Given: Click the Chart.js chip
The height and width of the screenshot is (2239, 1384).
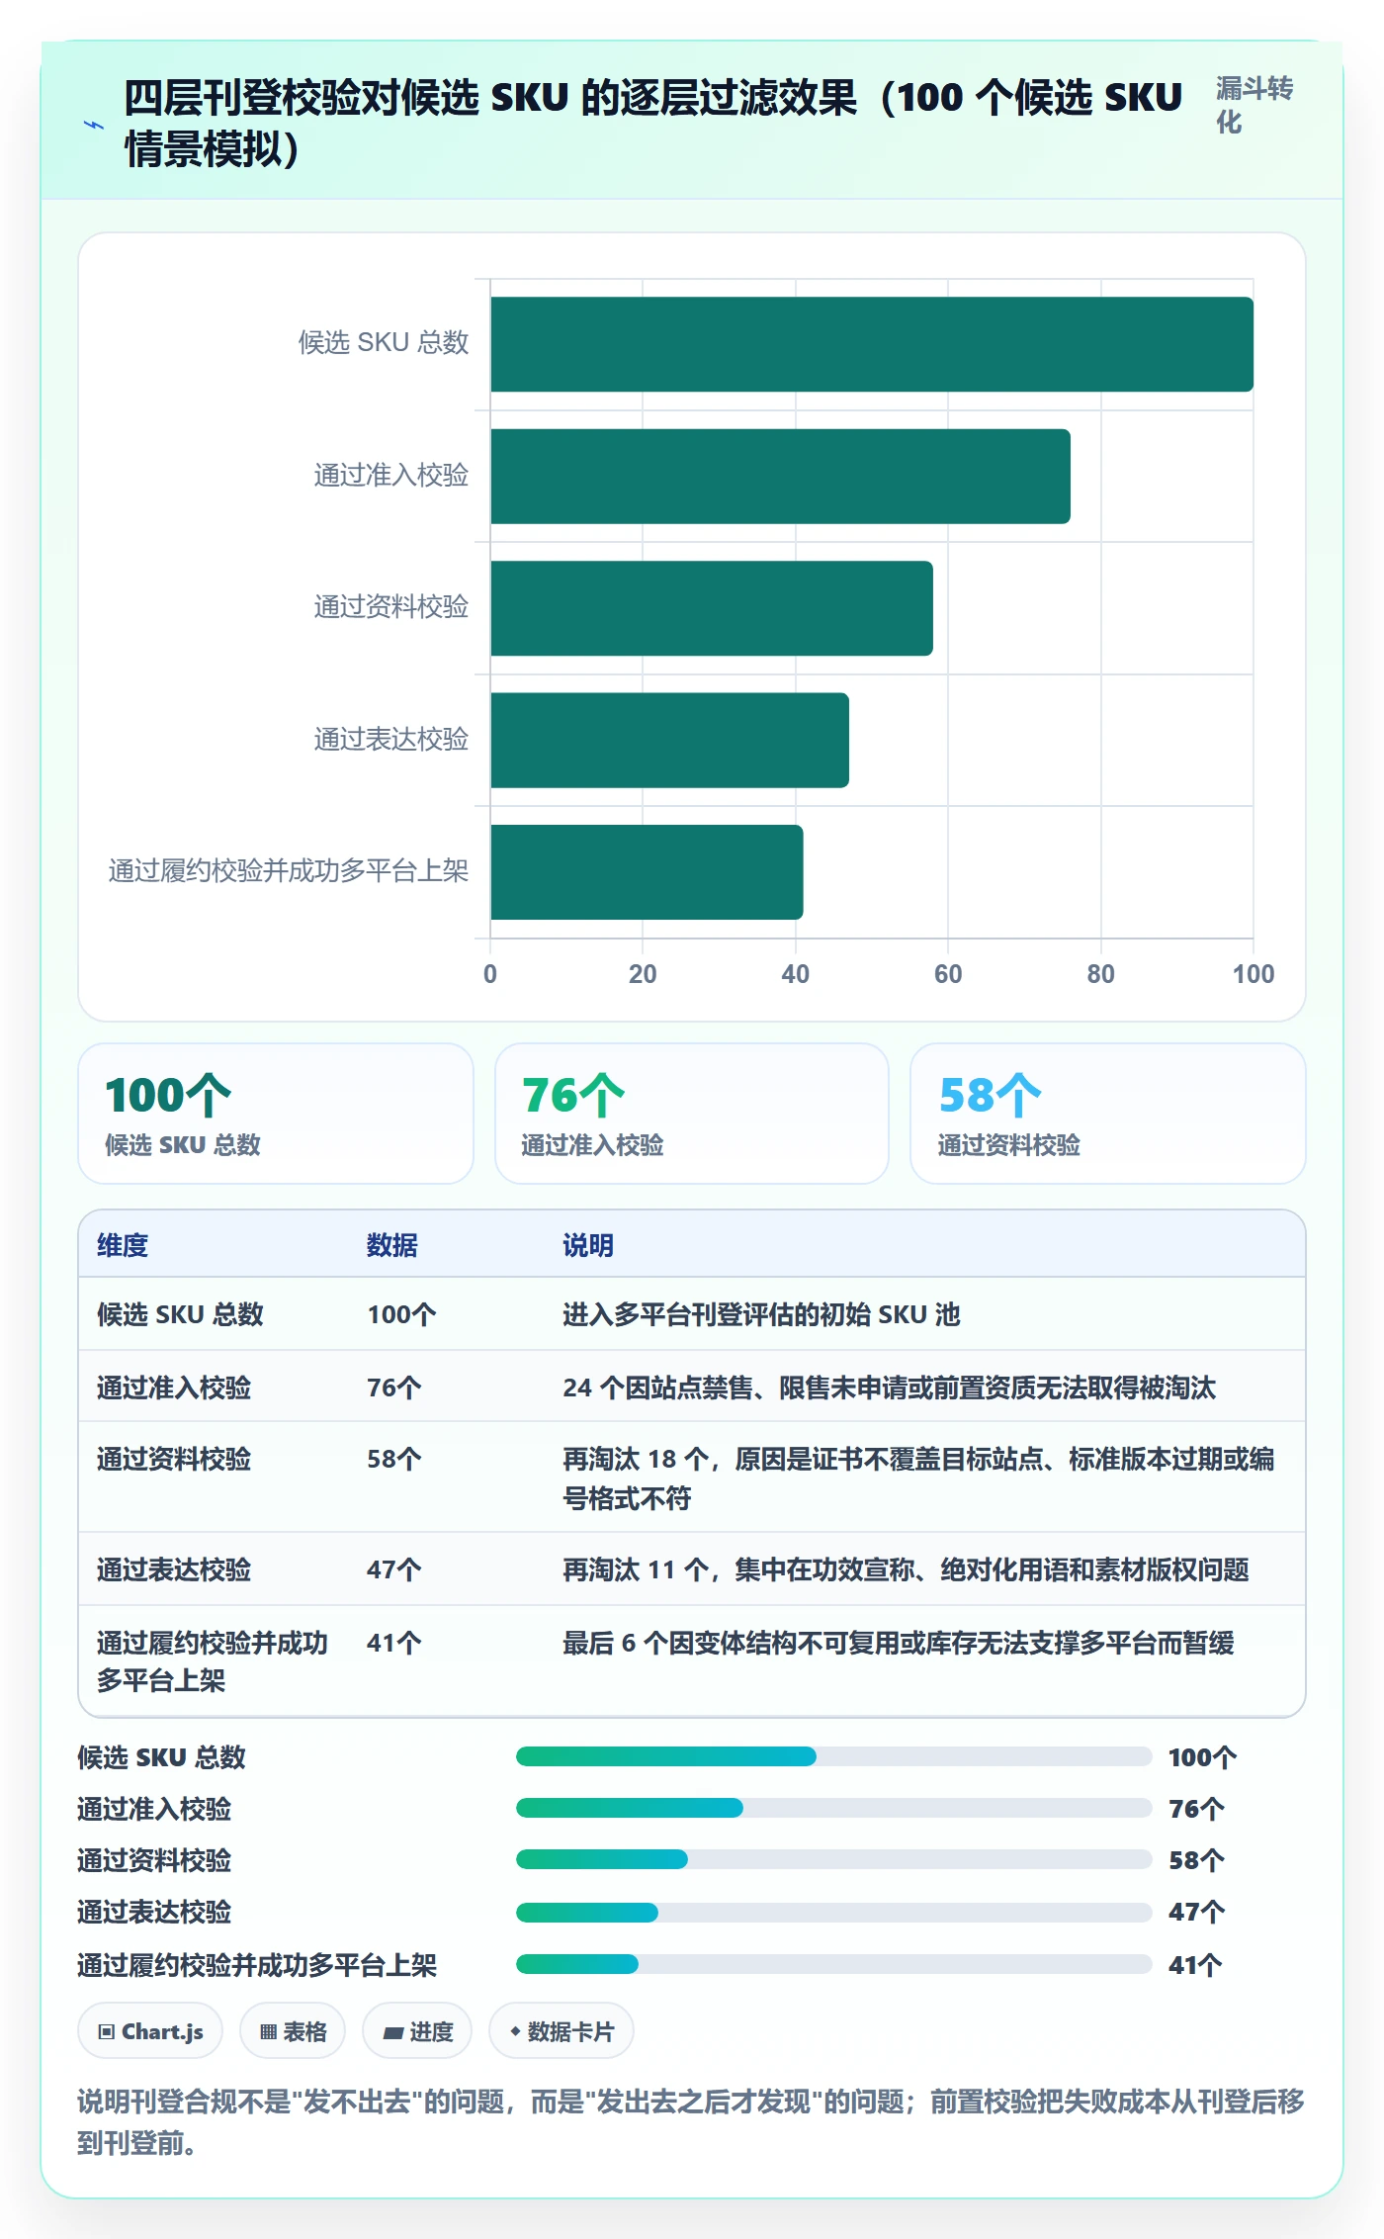Looking at the screenshot, I should coord(150,2031).
